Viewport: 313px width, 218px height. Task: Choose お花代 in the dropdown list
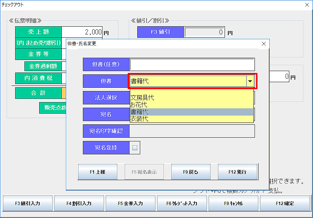(192, 105)
